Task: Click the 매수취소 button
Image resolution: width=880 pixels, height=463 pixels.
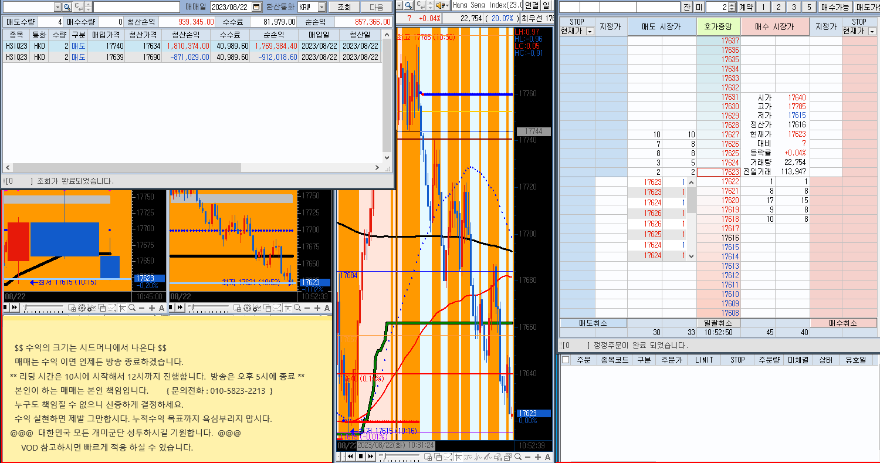Action: point(843,323)
